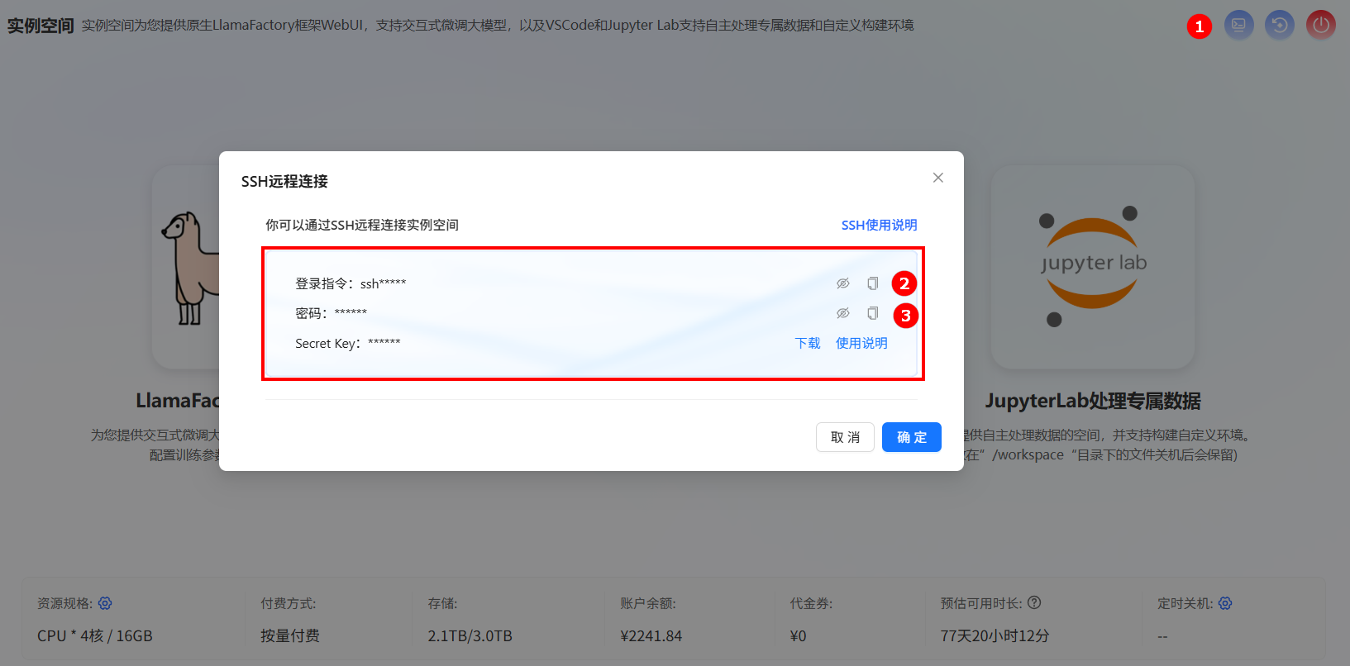The image size is (1350, 666).
Task: Click the circular-arrow reset instance icon
Action: tap(1280, 25)
